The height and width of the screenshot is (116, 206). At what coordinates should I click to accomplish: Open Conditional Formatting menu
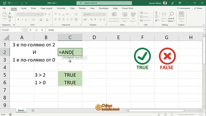tap(114, 17)
